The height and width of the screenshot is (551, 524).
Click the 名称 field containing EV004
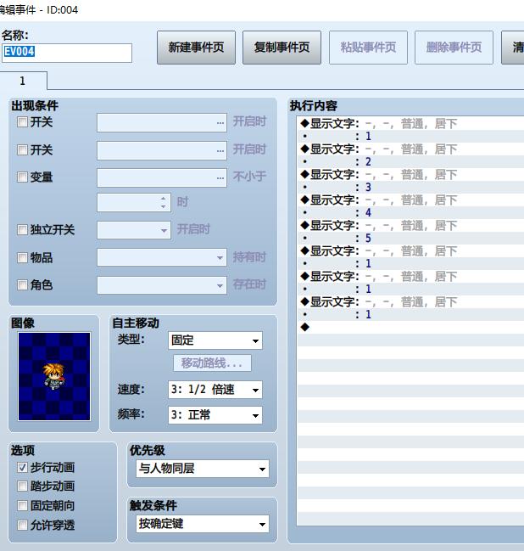click(x=67, y=53)
